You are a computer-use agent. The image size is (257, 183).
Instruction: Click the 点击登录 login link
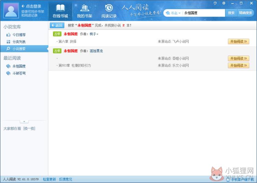click(31, 6)
